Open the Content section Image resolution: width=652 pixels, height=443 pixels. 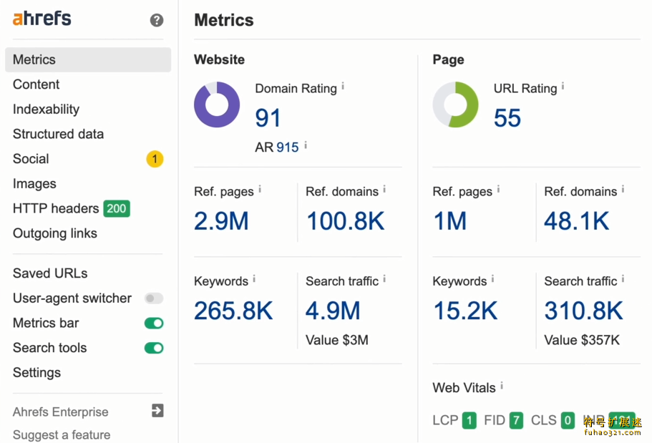click(37, 84)
